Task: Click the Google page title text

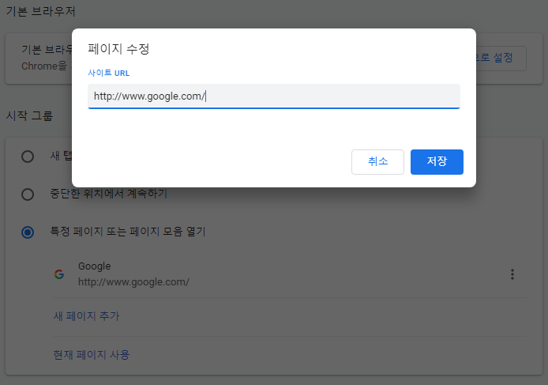Action: (x=95, y=266)
